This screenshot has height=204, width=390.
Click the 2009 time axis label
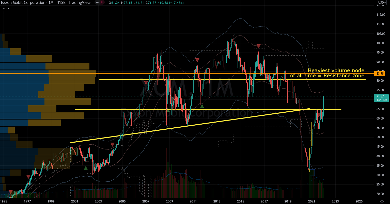click(x=169, y=201)
